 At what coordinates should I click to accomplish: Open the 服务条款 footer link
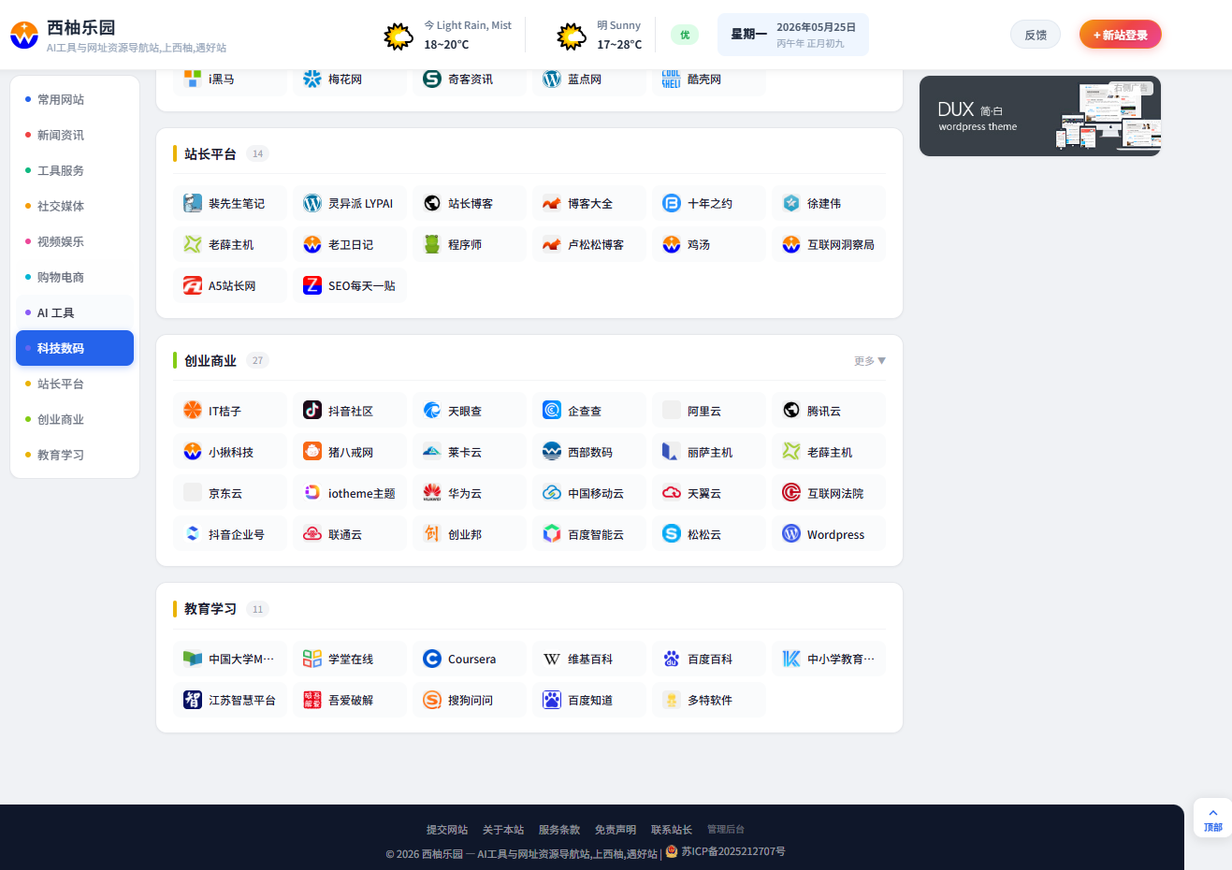coord(559,830)
